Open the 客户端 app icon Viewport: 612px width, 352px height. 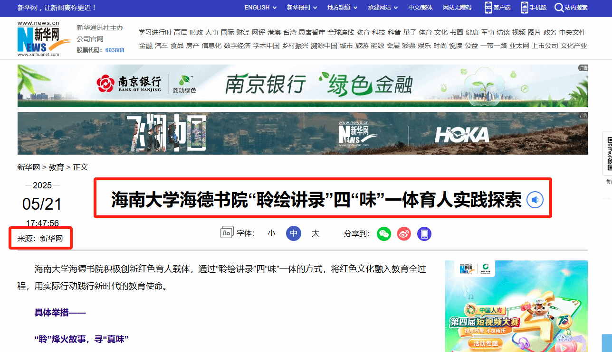pos(488,8)
